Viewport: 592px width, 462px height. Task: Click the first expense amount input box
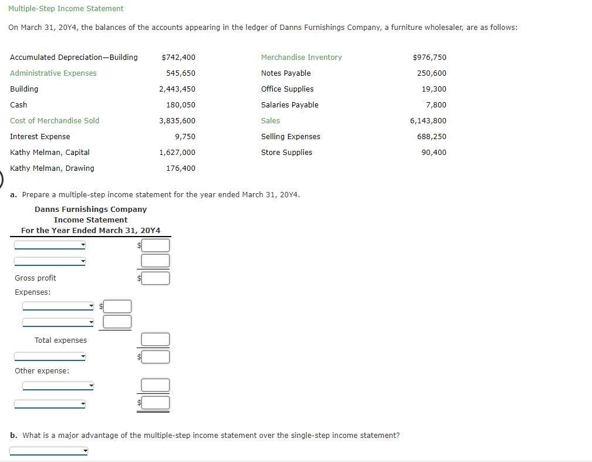coord(116,306)
